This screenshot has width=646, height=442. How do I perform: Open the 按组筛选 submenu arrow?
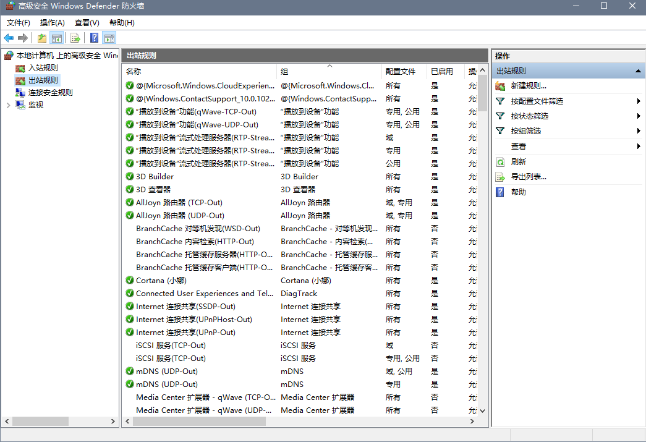point(638,130)
